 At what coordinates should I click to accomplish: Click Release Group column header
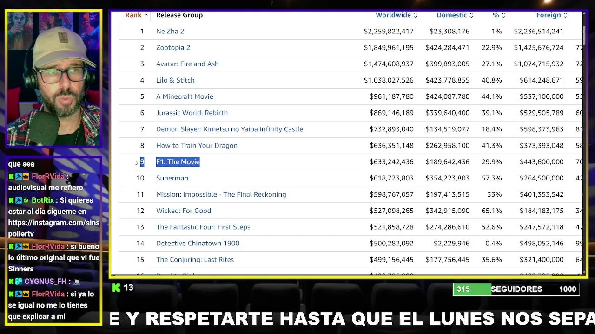(x=179, y=15)
